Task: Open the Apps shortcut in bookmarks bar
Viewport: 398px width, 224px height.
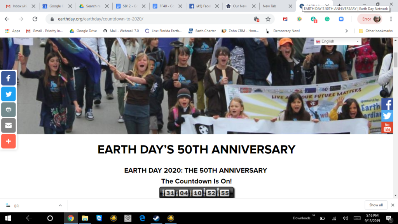Action: click(13, 31)
